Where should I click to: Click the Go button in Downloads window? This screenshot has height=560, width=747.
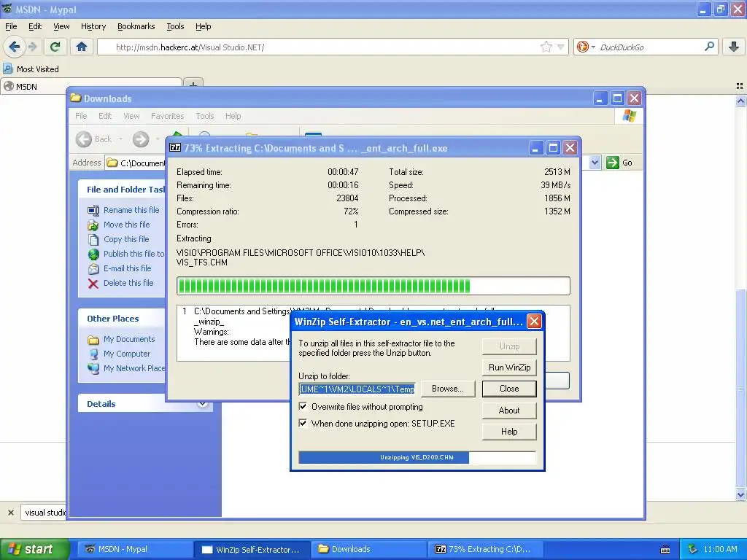[620, 163]
